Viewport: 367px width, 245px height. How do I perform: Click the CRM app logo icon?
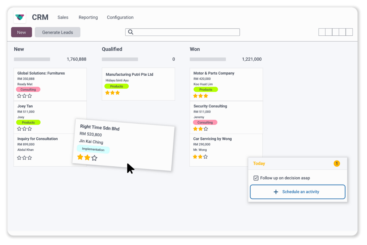[20, 17]
